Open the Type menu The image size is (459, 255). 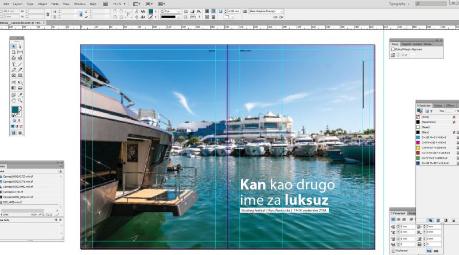30,4
